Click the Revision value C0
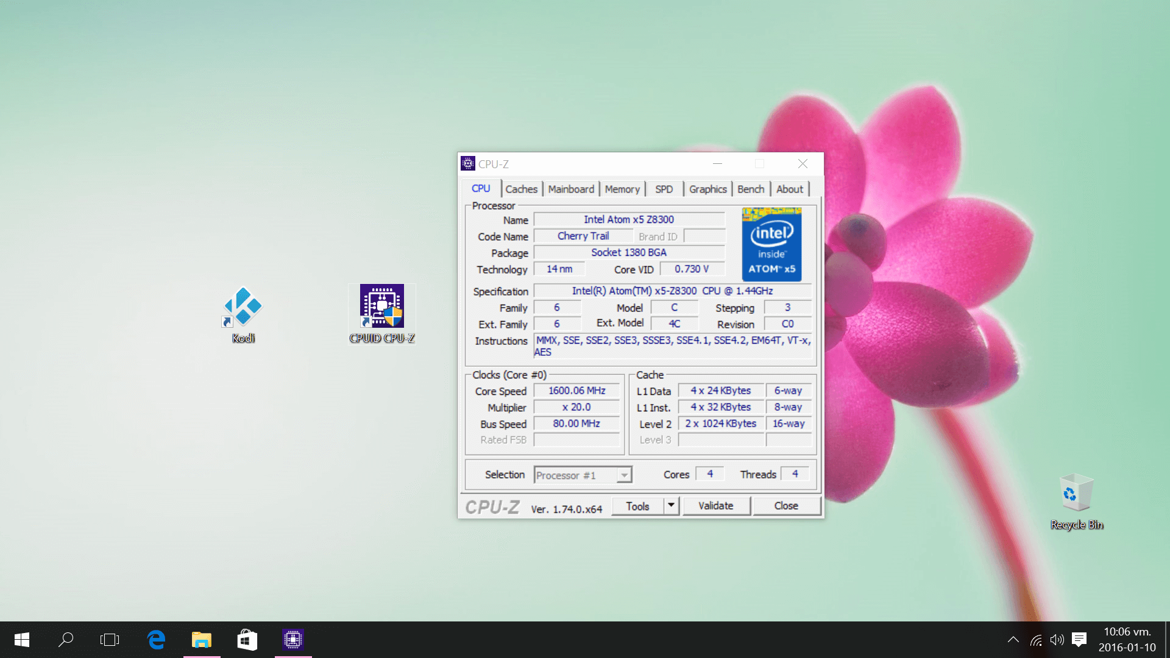This screenshot has height=658, width=1170. (788, 324)
